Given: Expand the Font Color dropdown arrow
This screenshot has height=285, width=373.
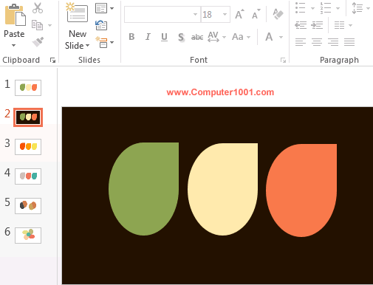Looking at the screenshot, I should 281,38.
